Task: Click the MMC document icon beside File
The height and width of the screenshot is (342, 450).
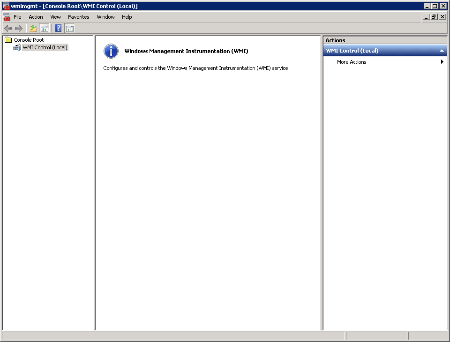Action: [7, 17]
